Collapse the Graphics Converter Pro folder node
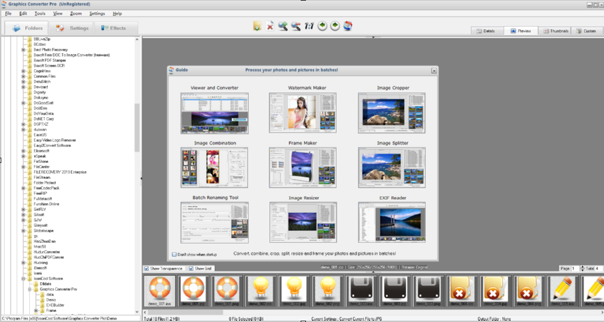Image resolution: width=604 pixels, height=322 pixels. tap(30, 289)
